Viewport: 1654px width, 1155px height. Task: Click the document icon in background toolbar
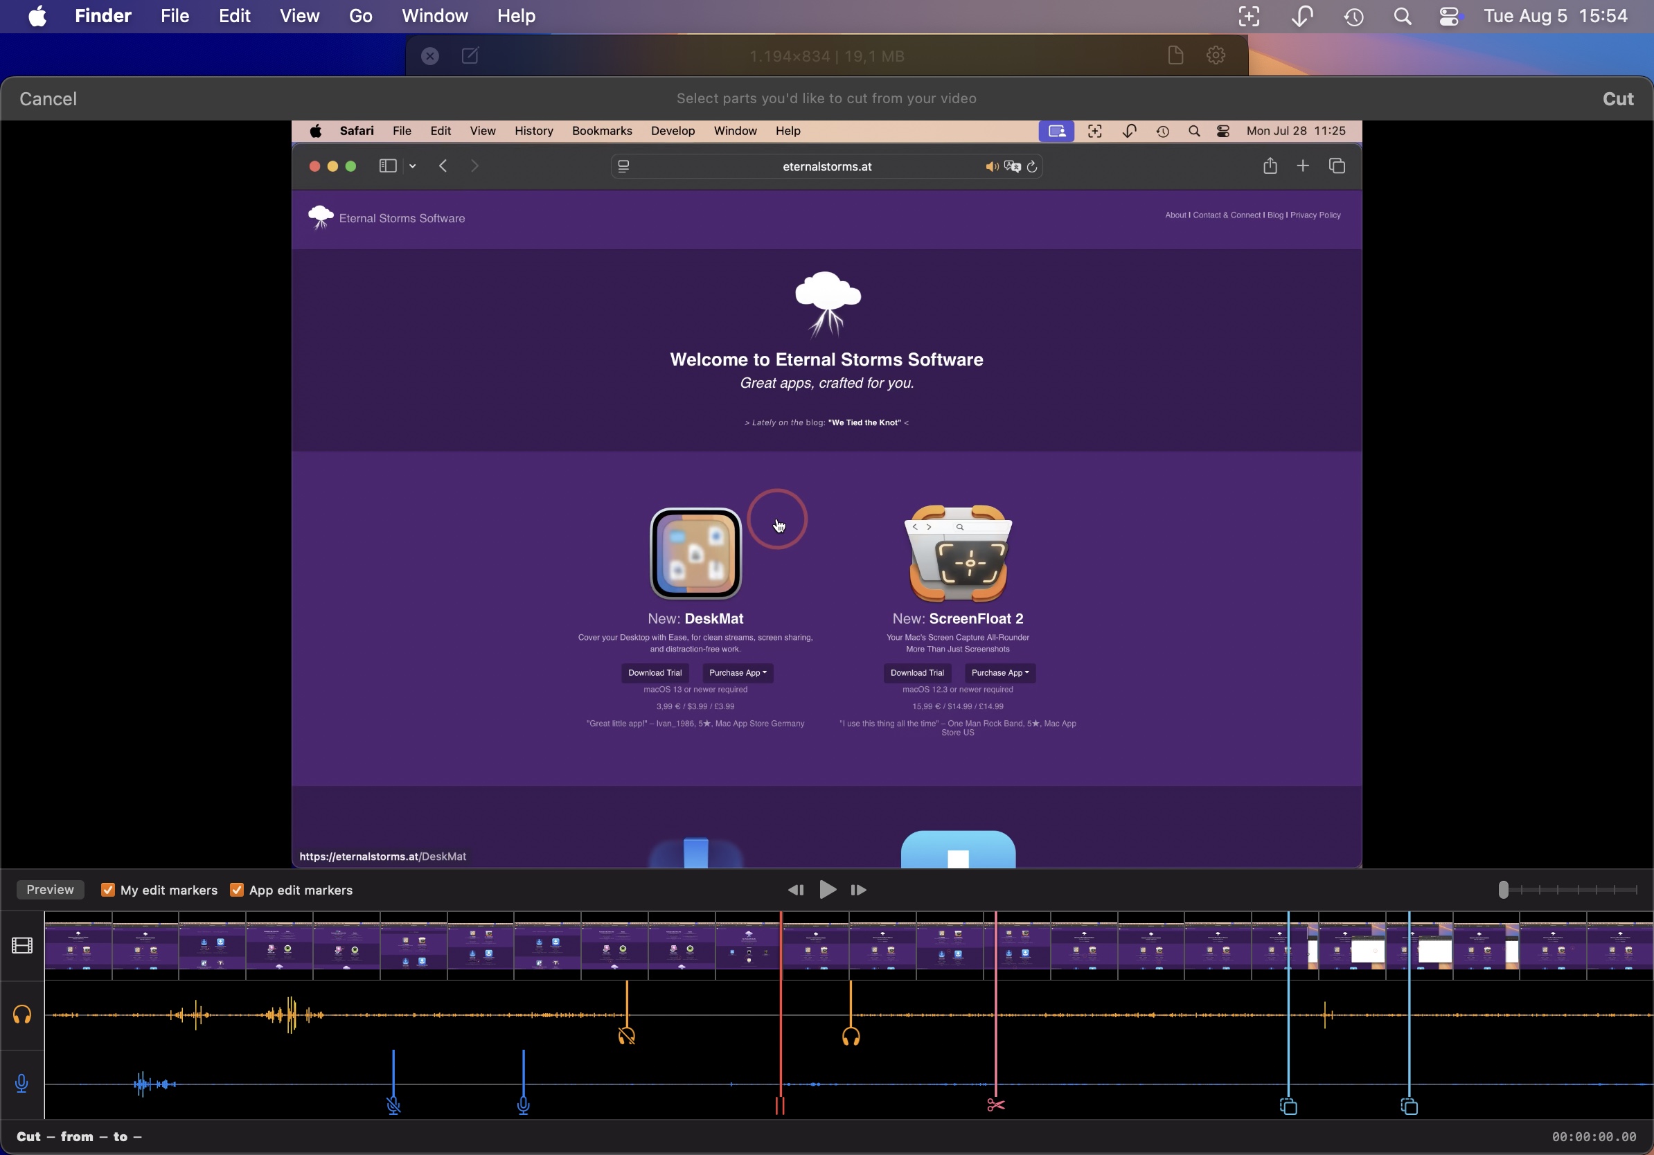[1175, 55]
